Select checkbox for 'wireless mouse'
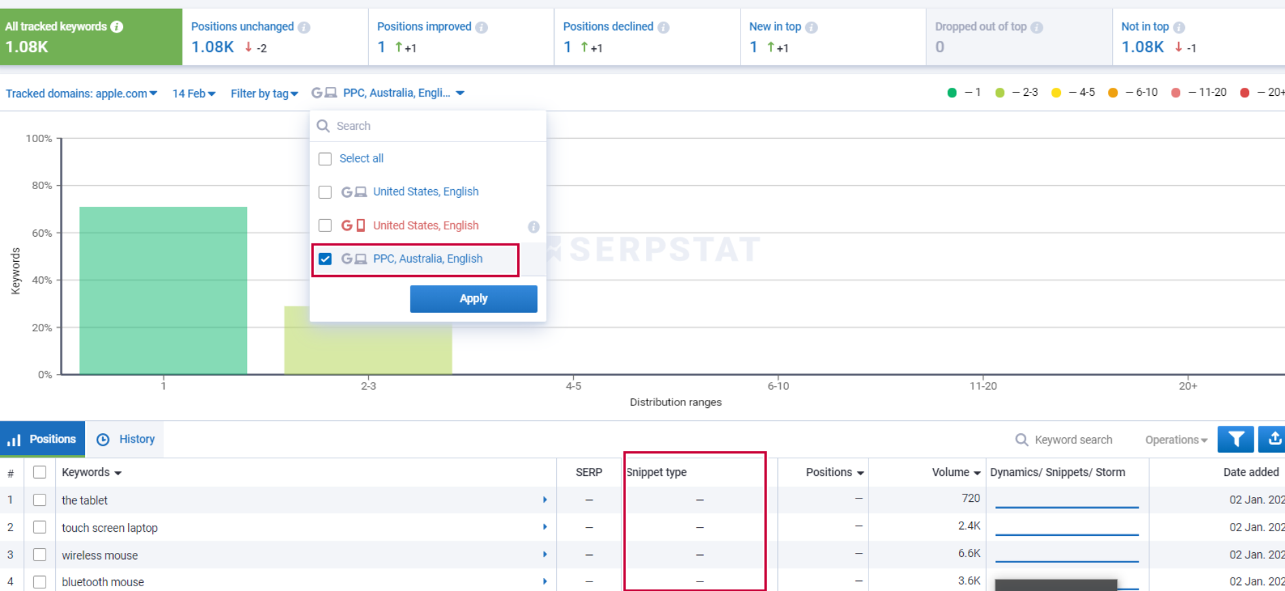The image size is (1285, 591). tap(40, 554)
